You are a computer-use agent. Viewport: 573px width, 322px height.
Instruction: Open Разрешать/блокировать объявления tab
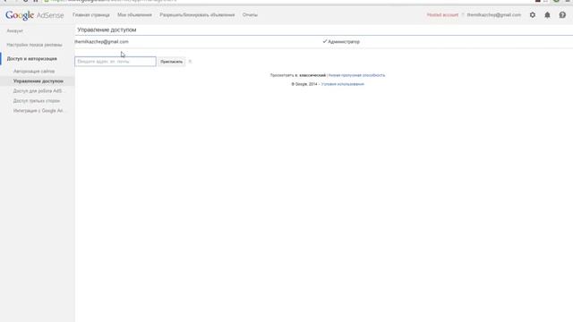click(x=197, y=15)
